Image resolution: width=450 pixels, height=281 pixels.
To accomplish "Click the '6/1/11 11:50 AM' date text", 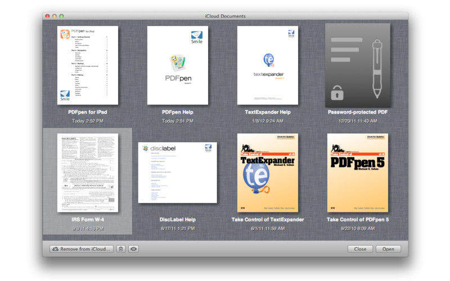I will [x=268, y=229].
